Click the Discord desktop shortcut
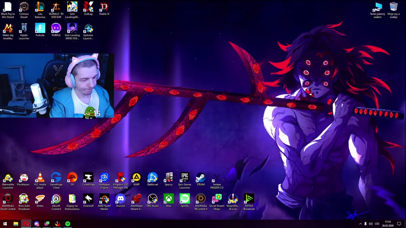This screenshot has width=406, height=228. (x=121, y=200)
